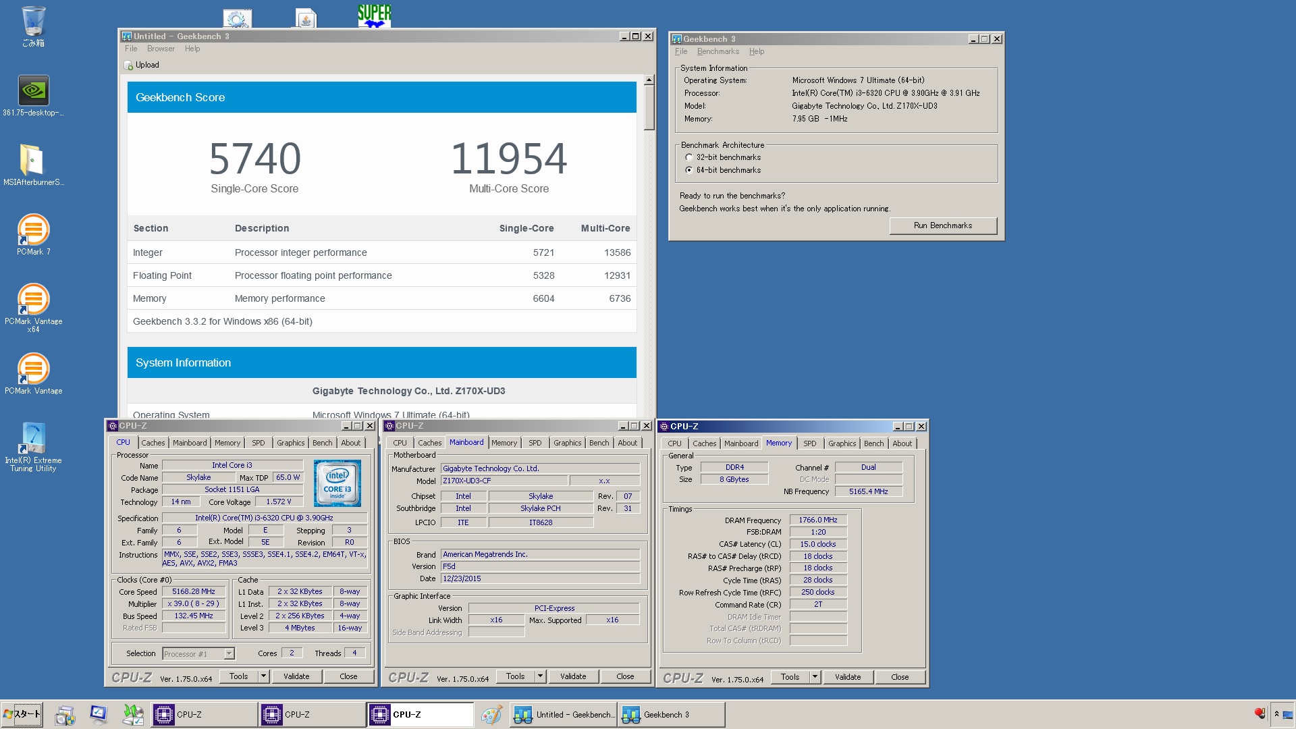Open File menu in Untitled Geekbench window
The image size is (1296, 729).
coord(131,49)
